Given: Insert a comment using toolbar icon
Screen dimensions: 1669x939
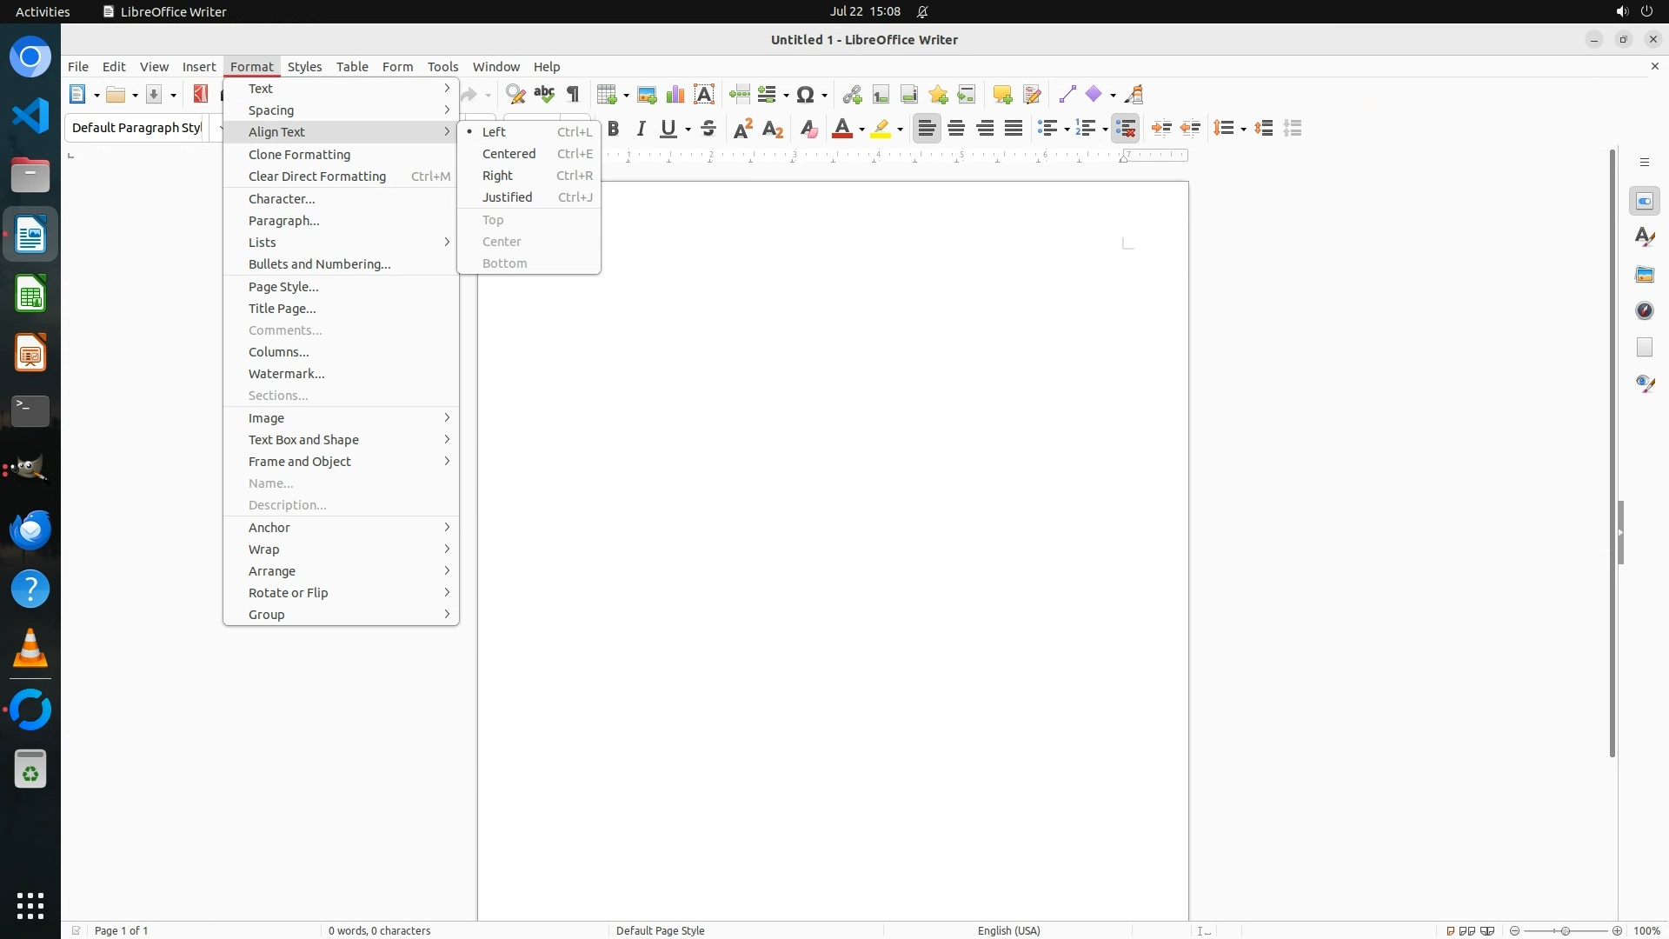Looking at the screenshot, I should [x=1002, y=95].
